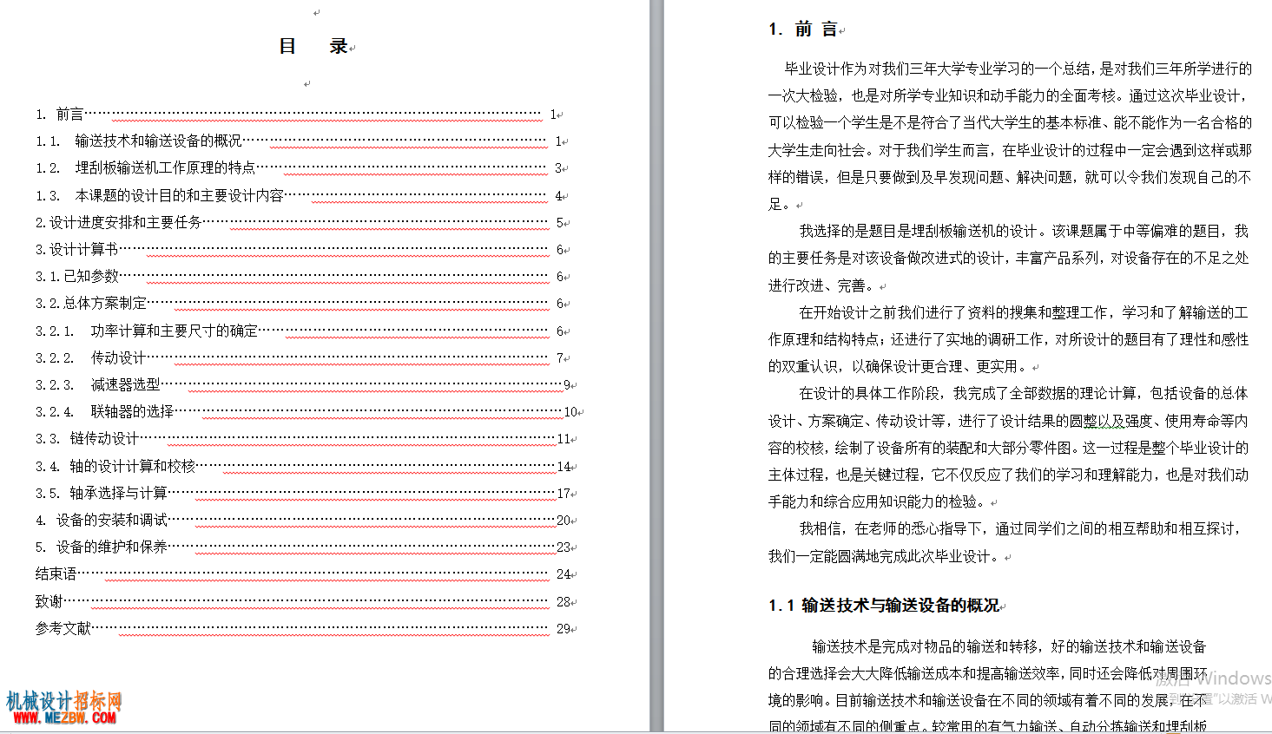Click TOC entry 轴的设计计算和校核
Image resolution: width=1272 pixels, height=734 pixels.
133,466
